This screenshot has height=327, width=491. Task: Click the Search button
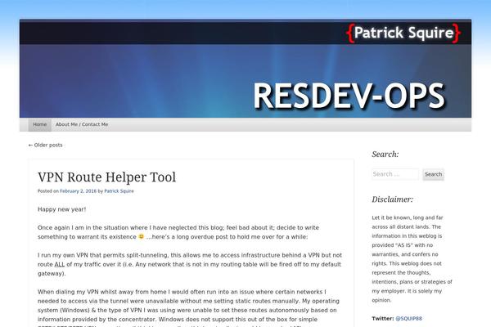(x=434, y=174)
